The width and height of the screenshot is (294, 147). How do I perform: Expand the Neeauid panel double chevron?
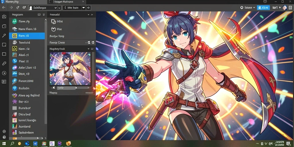pos(92,14)
